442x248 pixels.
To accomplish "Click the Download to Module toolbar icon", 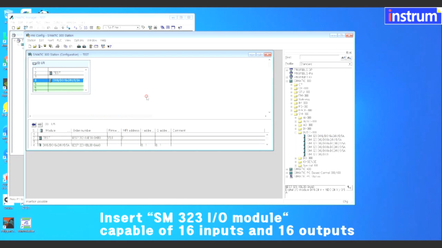I will 79,46.
